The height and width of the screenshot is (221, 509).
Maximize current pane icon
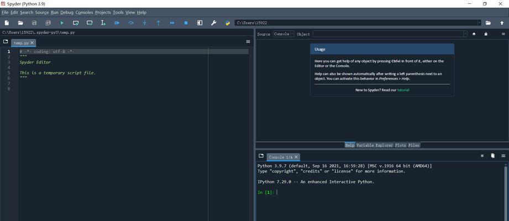[x=200, y=23]
